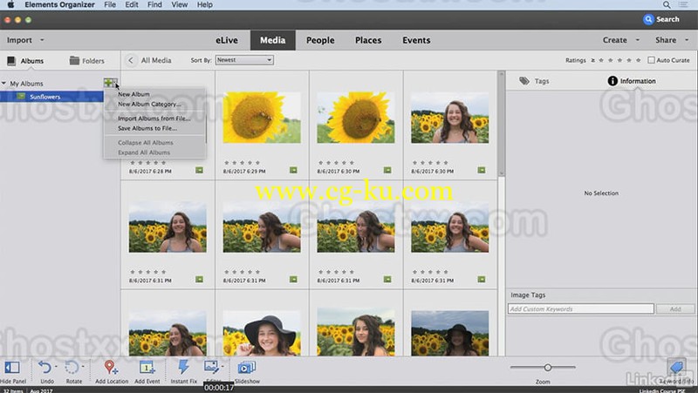This screenshot has width=698, height=393.
Task: Click the Keyword/Info tag icon
Action: click(677, 368)
